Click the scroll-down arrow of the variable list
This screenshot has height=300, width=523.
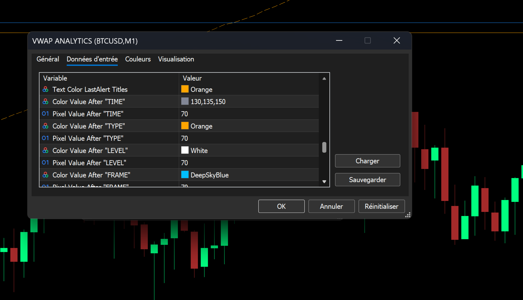click(324, 182)
